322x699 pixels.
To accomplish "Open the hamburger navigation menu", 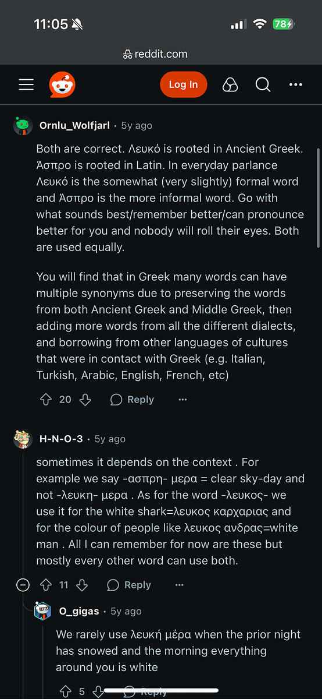I will (26, 85).
